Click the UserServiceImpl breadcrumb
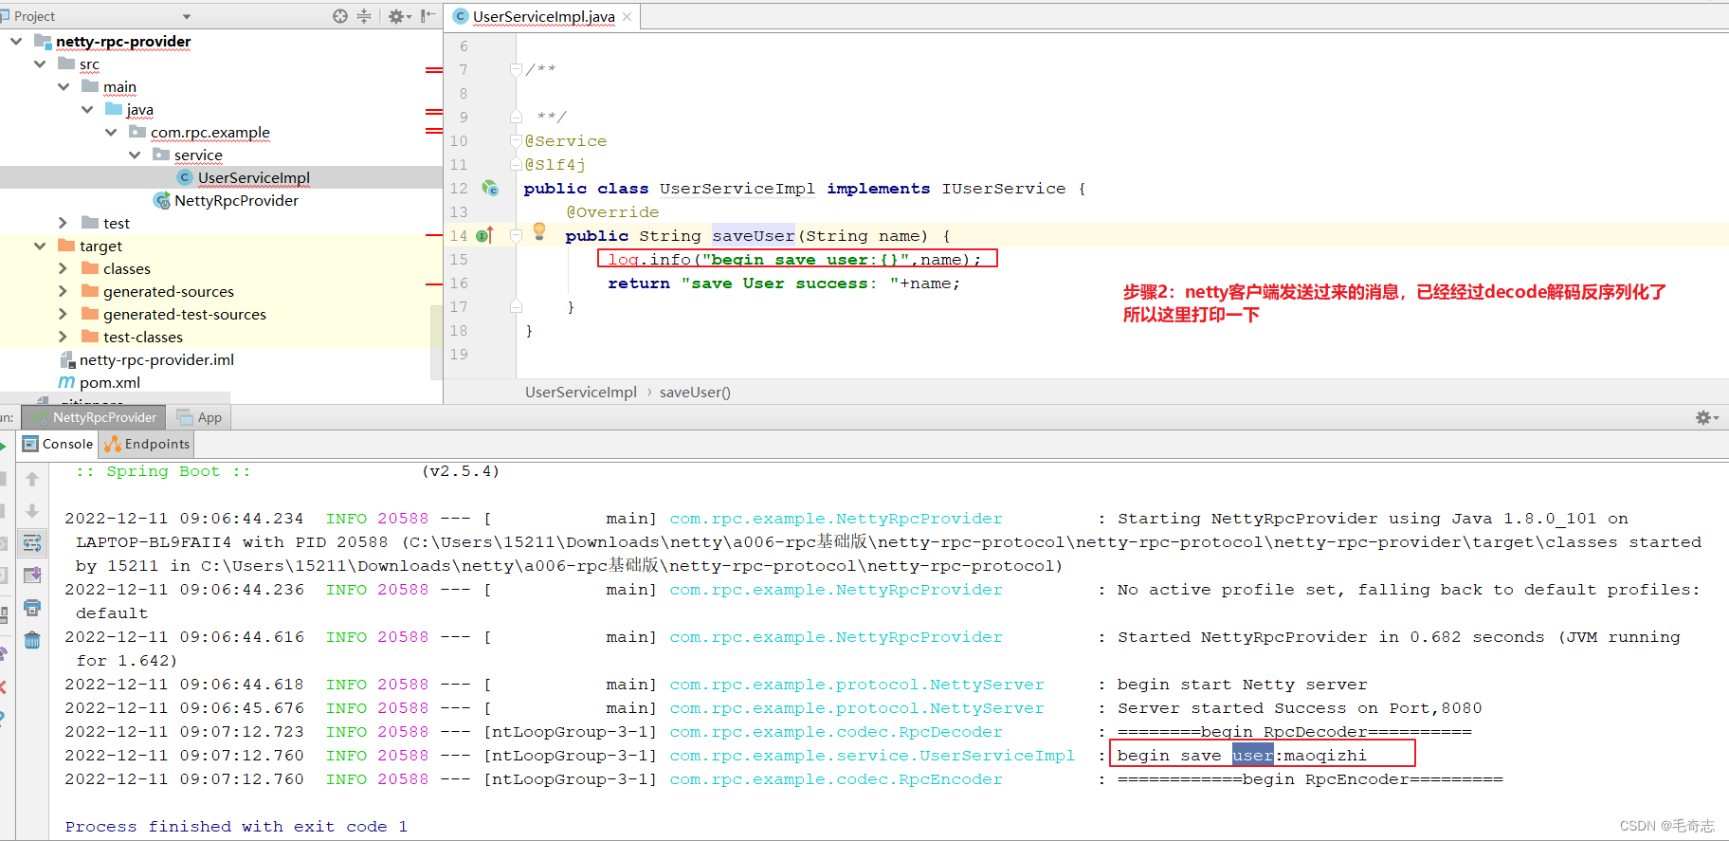Viewport: 1729px width, 841px height. pyautogui.click(x=581, y=392)
